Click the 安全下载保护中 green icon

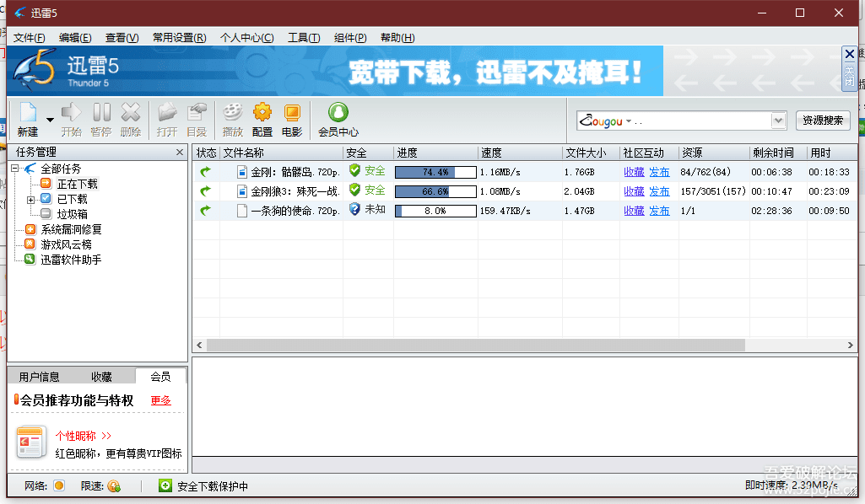[165, 485]
